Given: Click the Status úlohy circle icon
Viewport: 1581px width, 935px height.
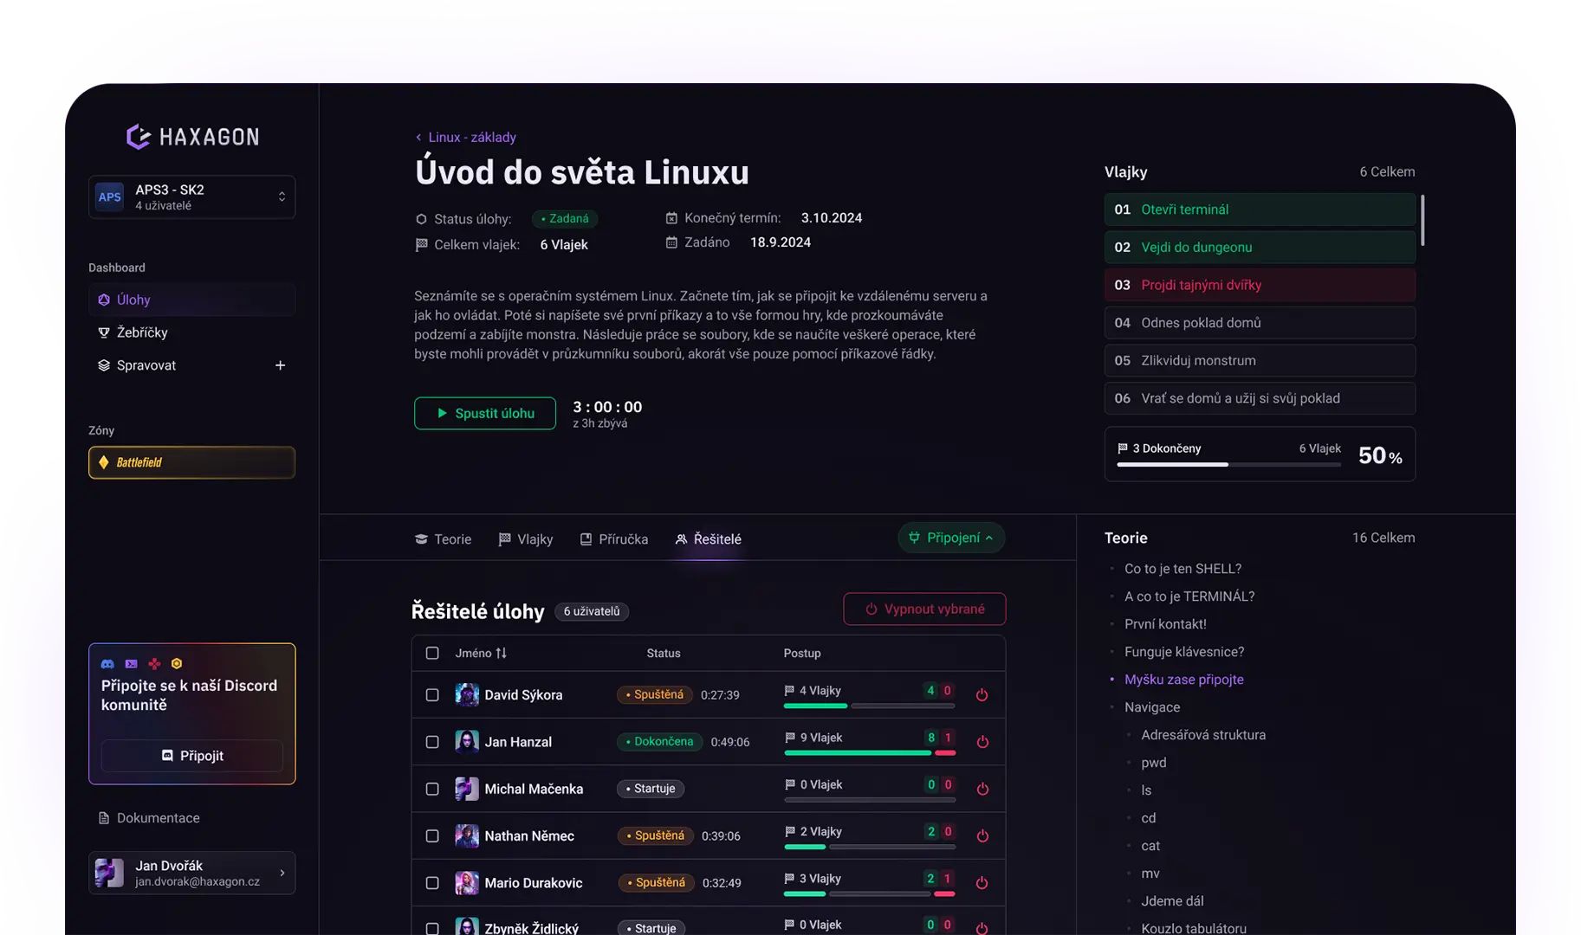Looking at the screenshot, I should 421,219.
